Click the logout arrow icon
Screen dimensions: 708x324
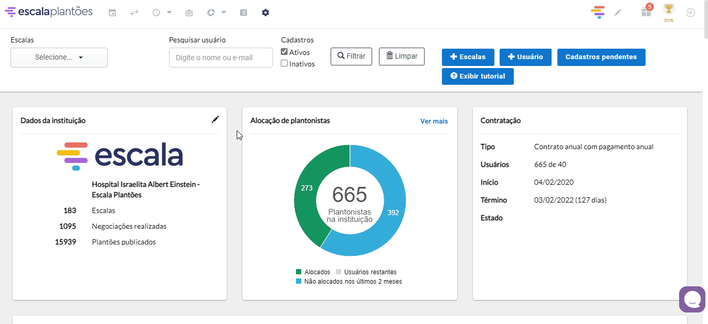(x=691, y=13)
